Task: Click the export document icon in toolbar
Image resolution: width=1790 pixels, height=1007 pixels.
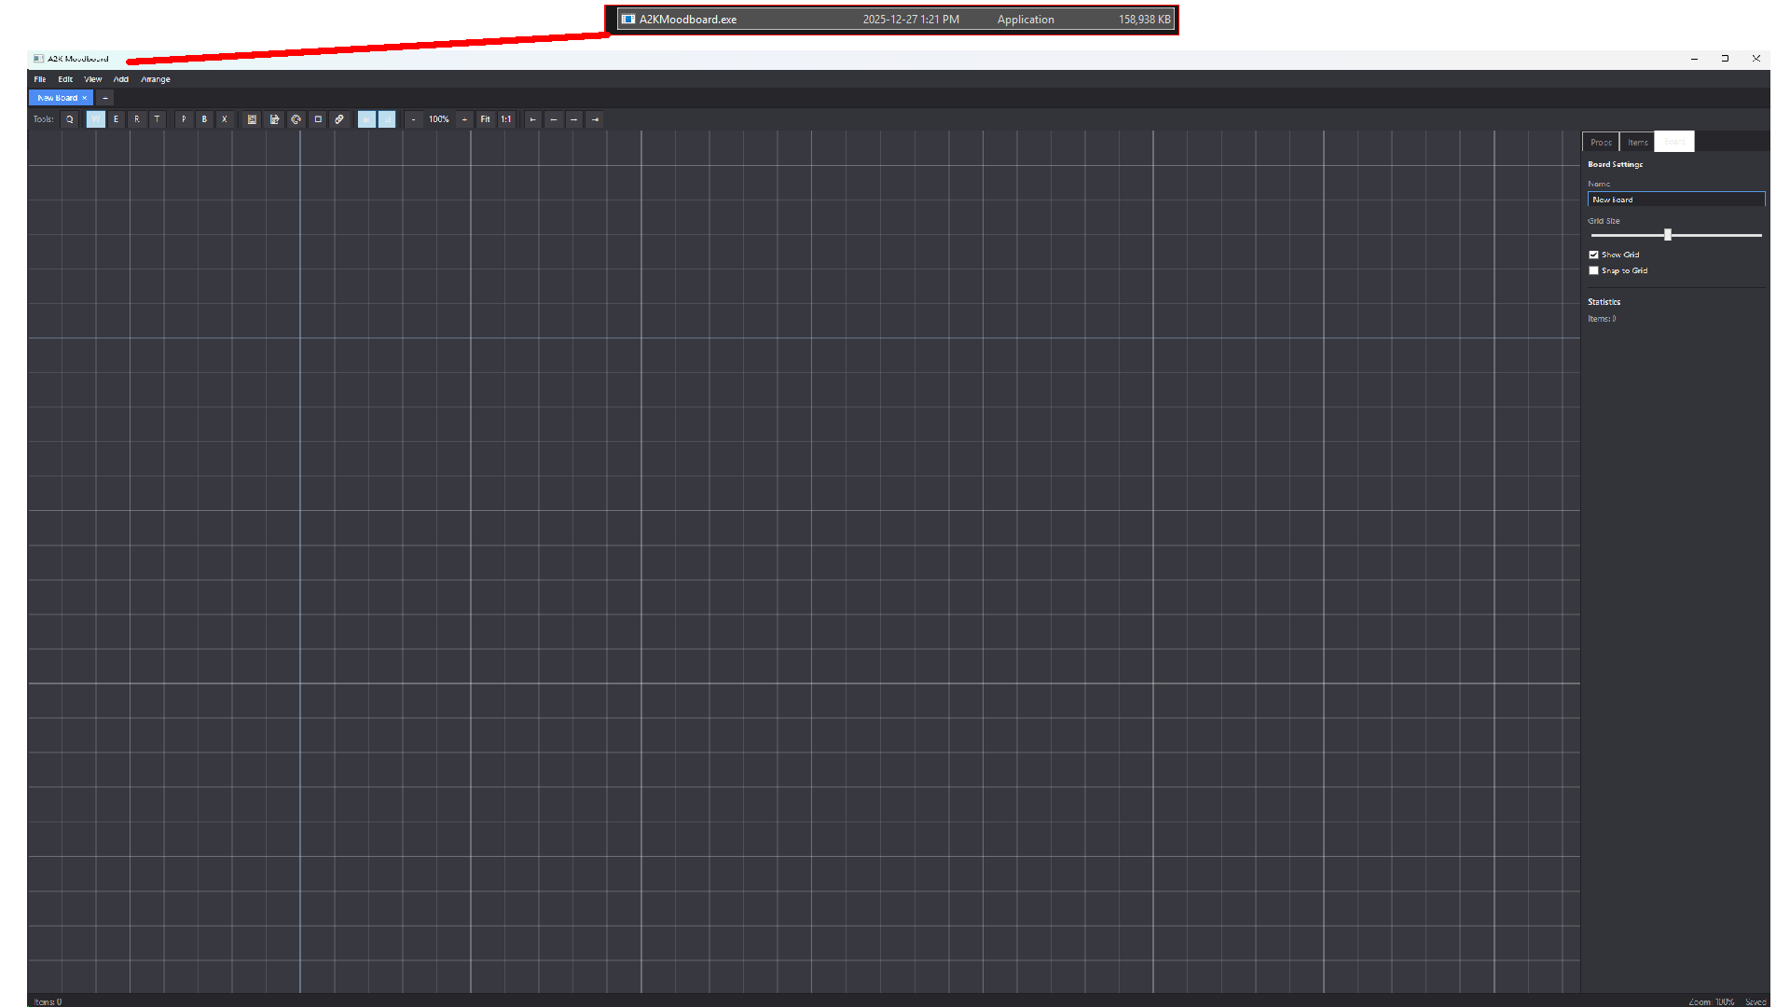Action: (274, 119)
